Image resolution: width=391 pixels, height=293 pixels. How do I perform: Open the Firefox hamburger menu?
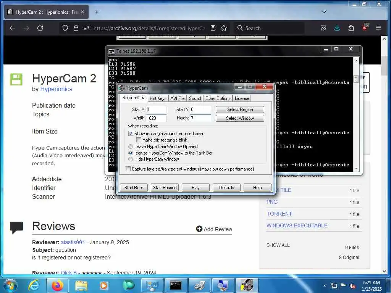378,28
